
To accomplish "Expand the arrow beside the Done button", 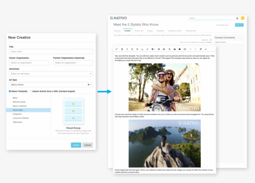I will pyautogui.click(x=242, y=25).
